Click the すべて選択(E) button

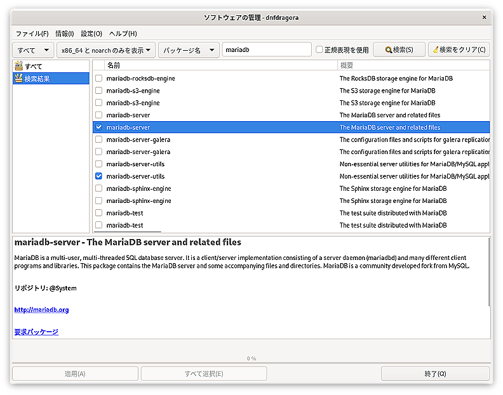coord(204,373)
